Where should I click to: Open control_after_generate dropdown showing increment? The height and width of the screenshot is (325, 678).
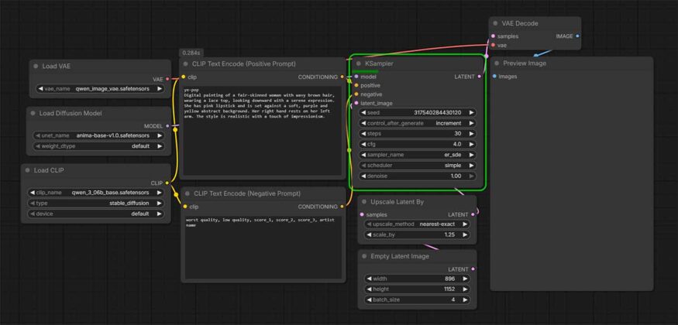pyautogui.click(x=418, y=123)
